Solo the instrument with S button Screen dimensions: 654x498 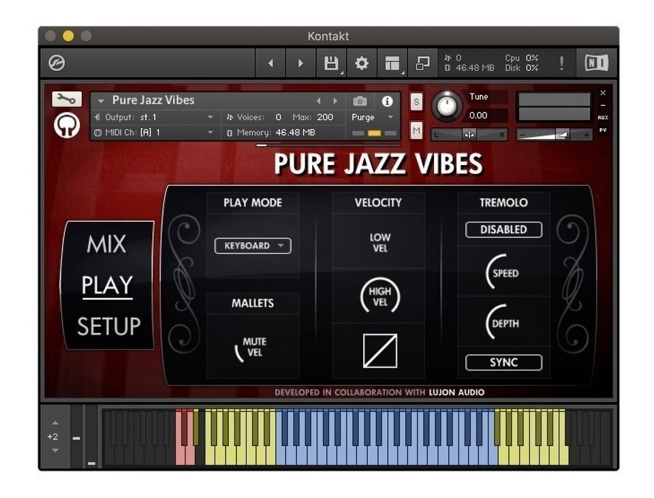(416, 102)
